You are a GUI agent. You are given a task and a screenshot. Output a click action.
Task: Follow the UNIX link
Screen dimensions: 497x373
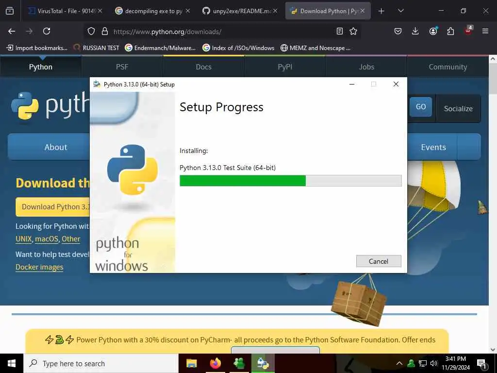[x=24, y=239]
